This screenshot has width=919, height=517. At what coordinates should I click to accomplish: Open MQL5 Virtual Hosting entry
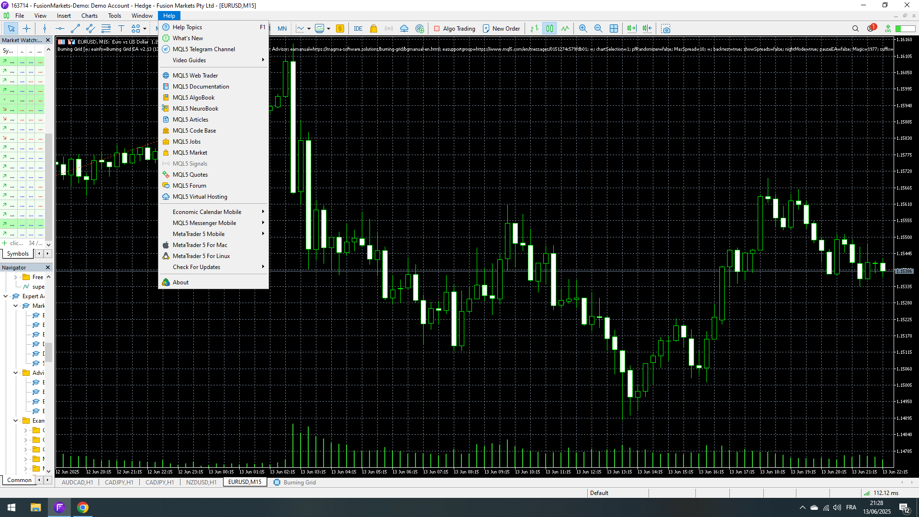coord(213,197)
